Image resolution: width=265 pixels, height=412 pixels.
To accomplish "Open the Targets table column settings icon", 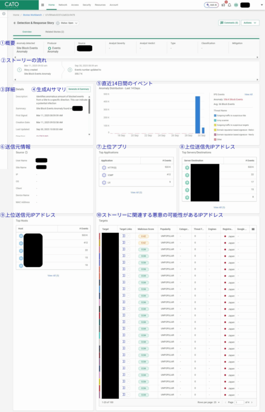I will coord(253,229).
